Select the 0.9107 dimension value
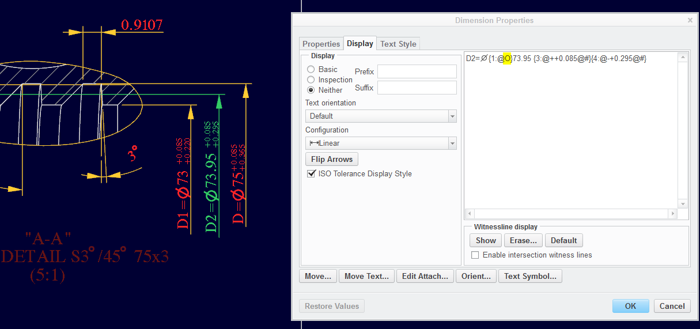The width and height of the screenshot is (700, 329). [x=142, y=25]
